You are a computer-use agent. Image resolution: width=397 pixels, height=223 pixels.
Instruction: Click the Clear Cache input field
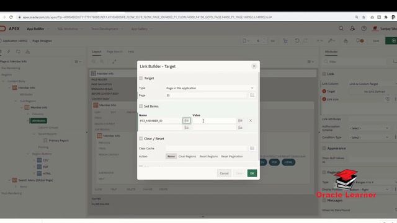click(207, 148)
